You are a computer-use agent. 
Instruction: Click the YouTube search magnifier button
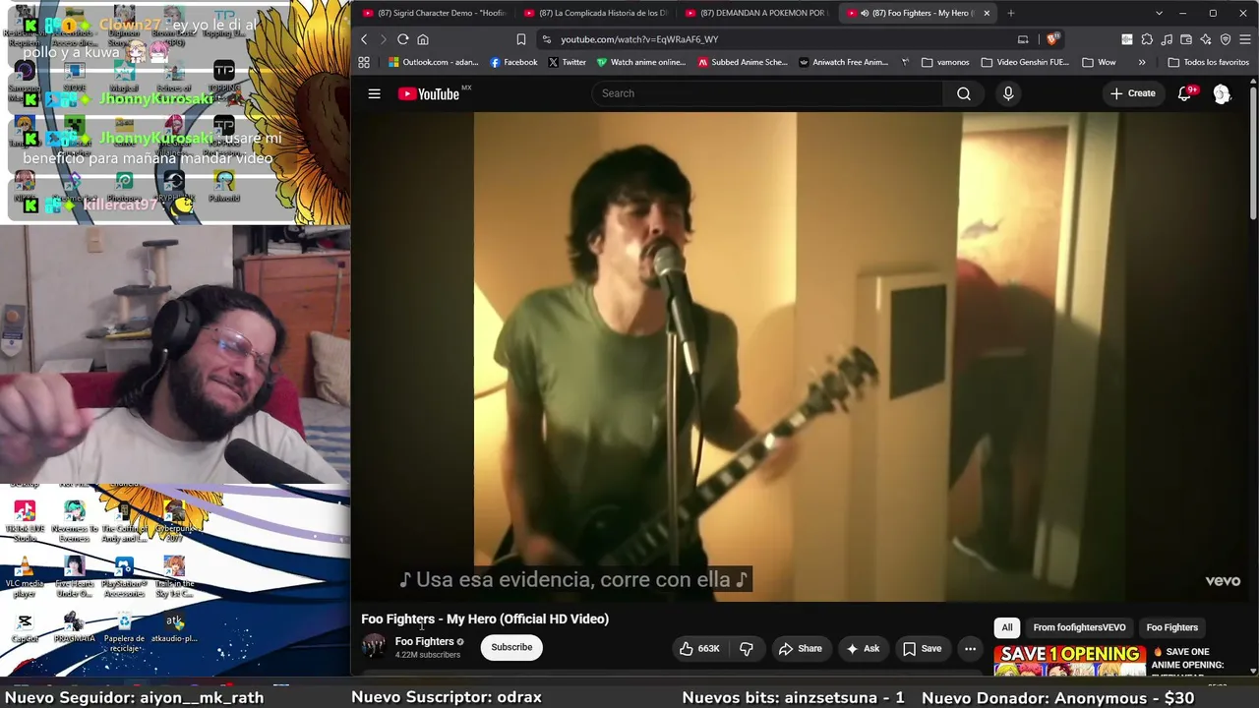(x=964, y=93)
